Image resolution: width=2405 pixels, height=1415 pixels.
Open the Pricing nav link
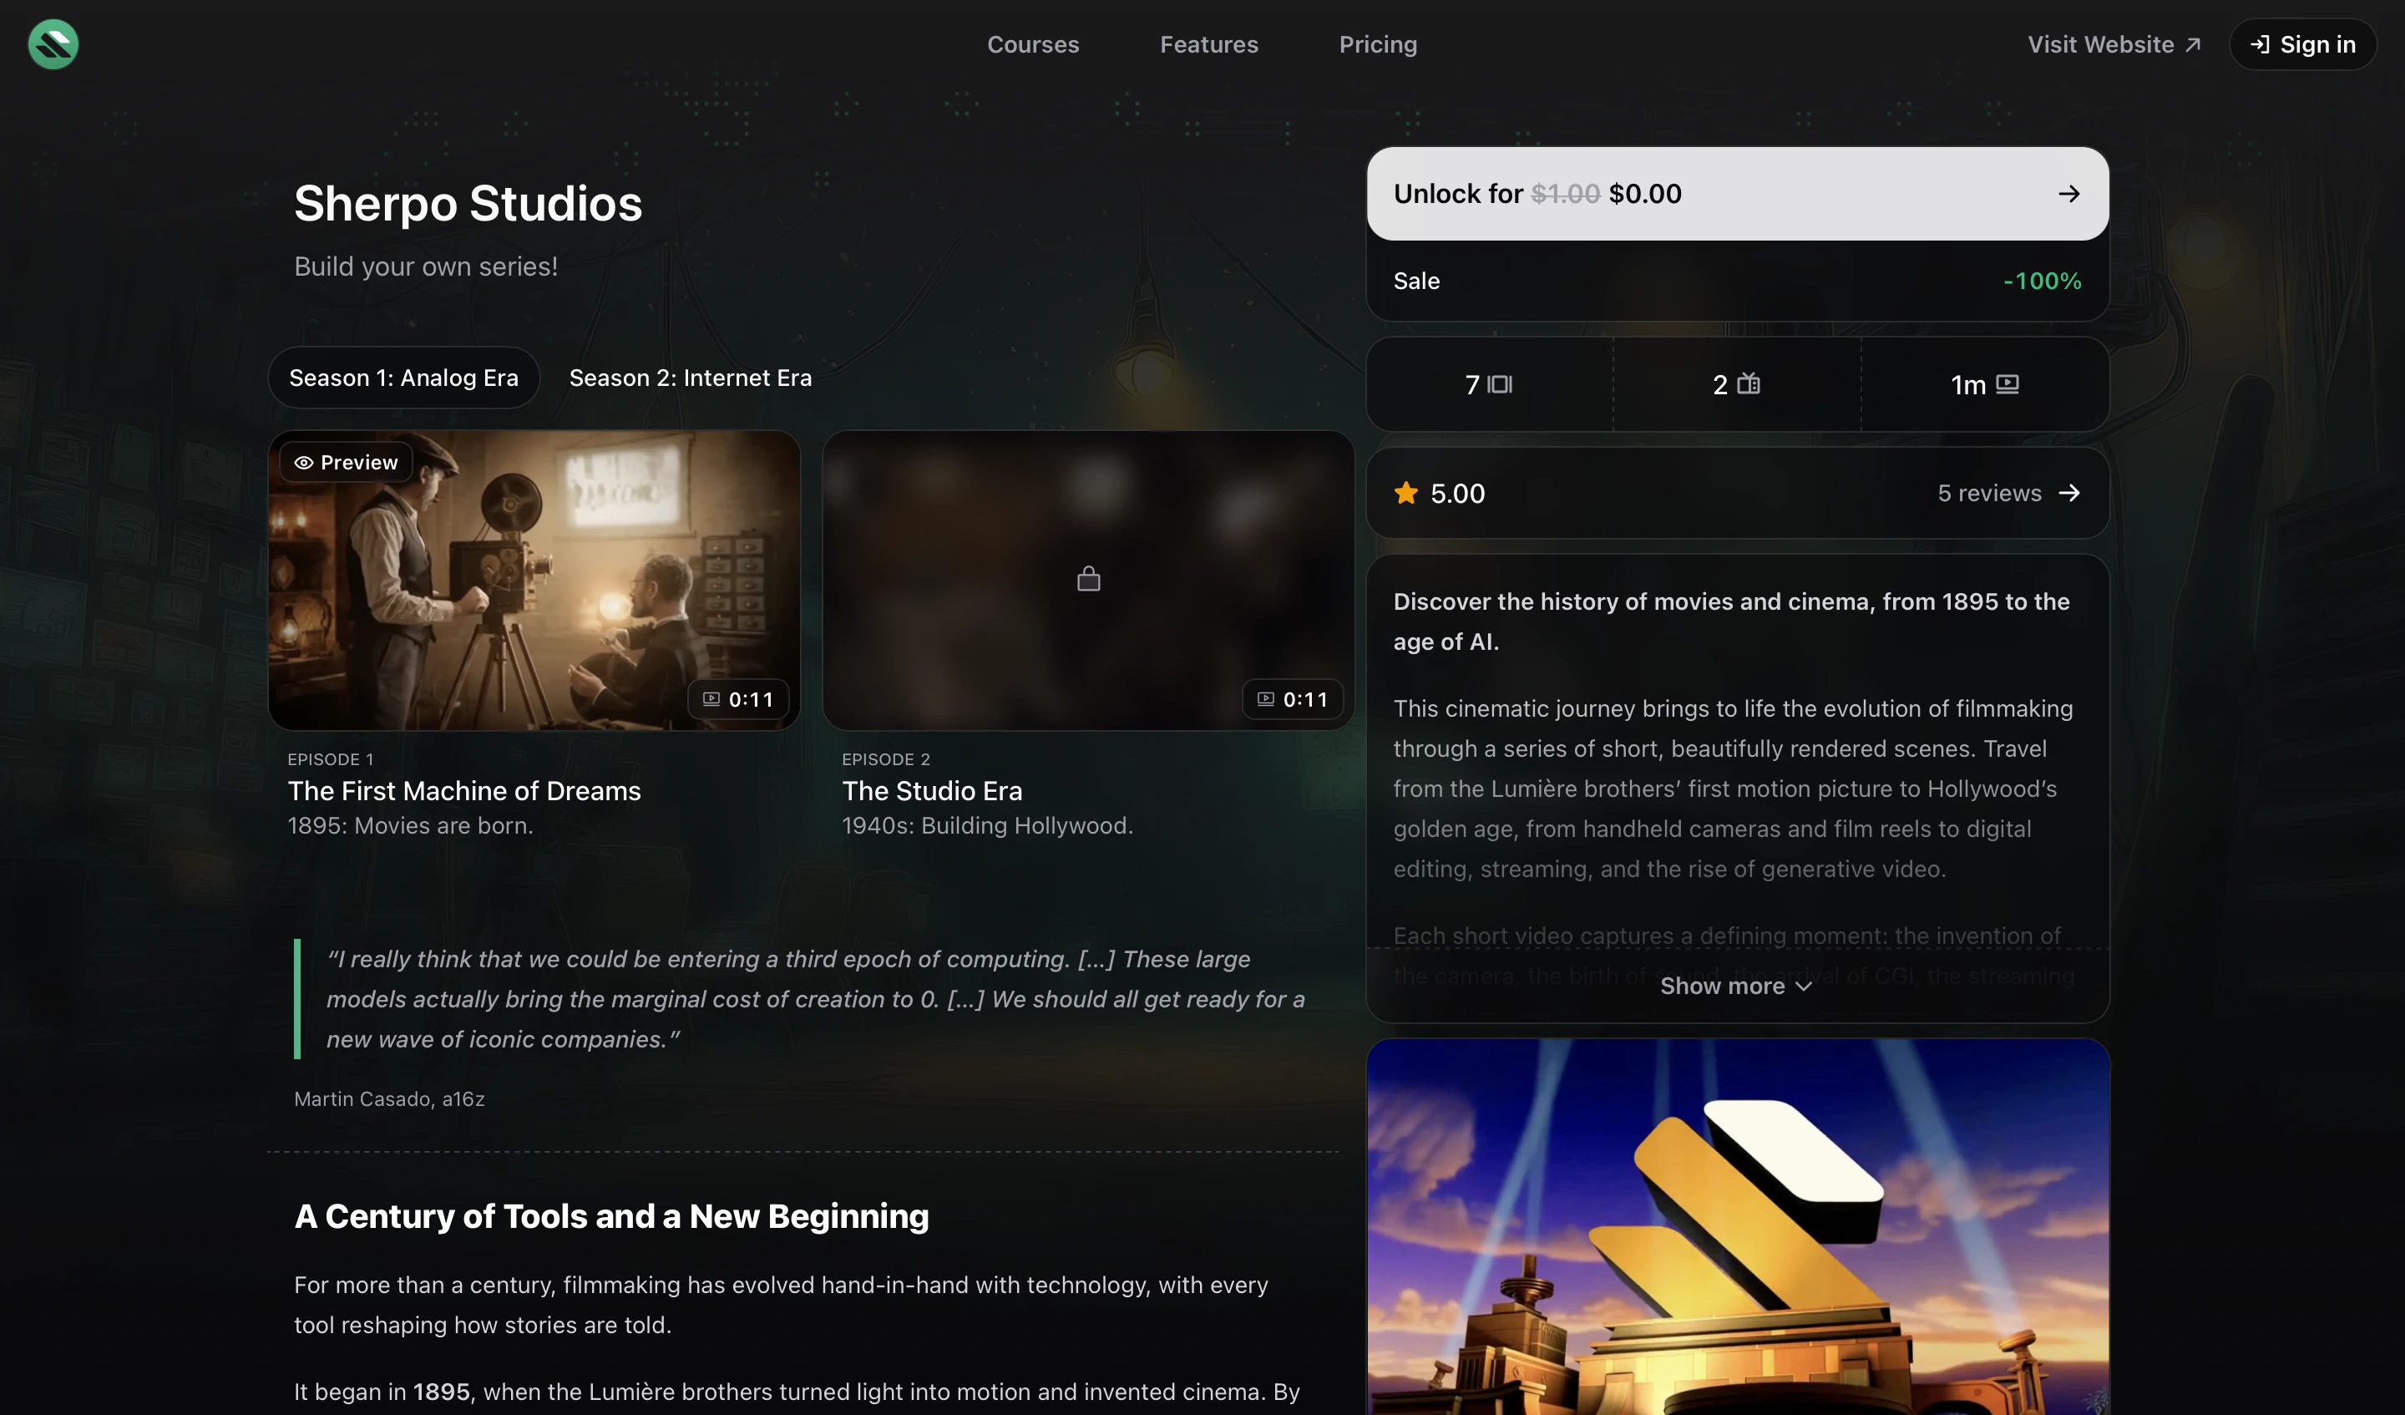coord(1377,44)
